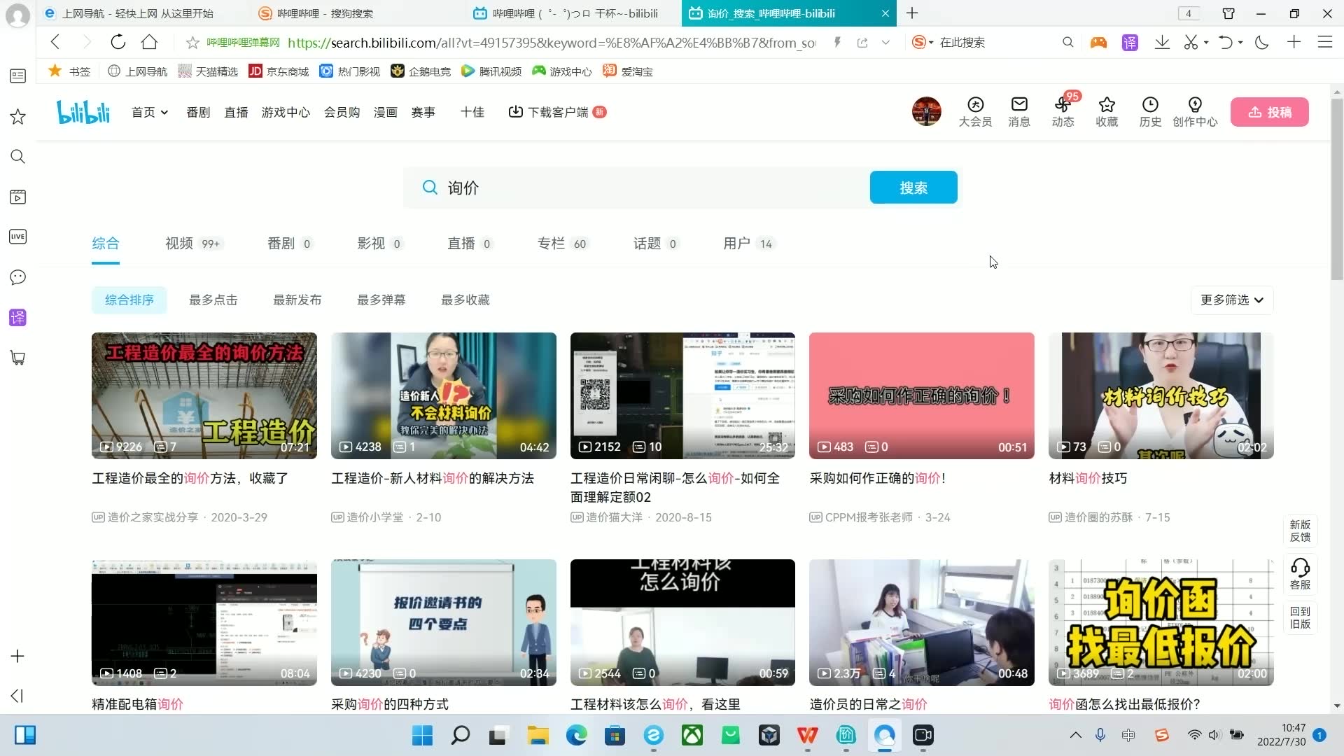Toggle night mode moon icon in browser toolbar
Image resolution: width=1344 pixels, height=756 pixels.
click(1261, 43)
